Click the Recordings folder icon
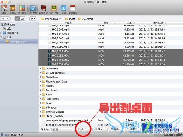The height and width of the screenshot is (137, 183). pos(44,99)
